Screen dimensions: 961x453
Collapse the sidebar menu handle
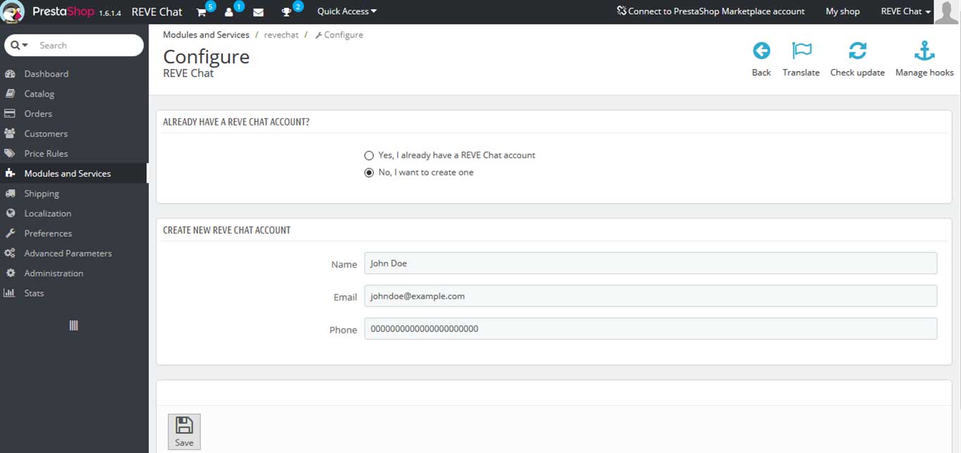coord(73,325)
